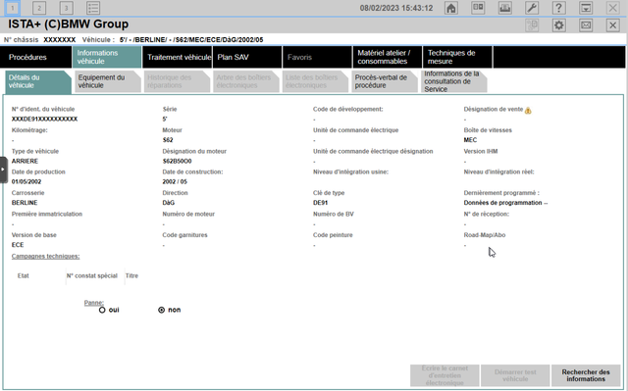Click the Titre column header
Viewport: 628px width, 391px height.
pos(131,276)
